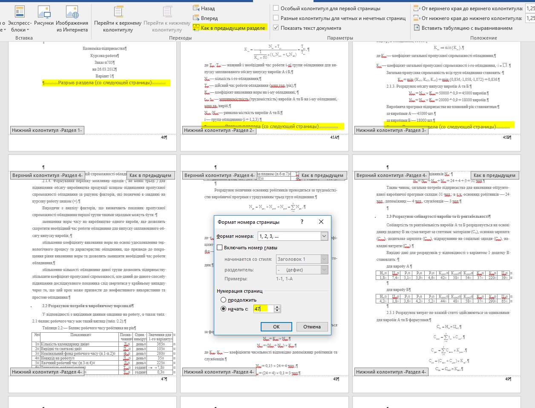Click the Экономіка підприємства line on first page
Viewport: 535px width, 408px height.
click(105, 49)
